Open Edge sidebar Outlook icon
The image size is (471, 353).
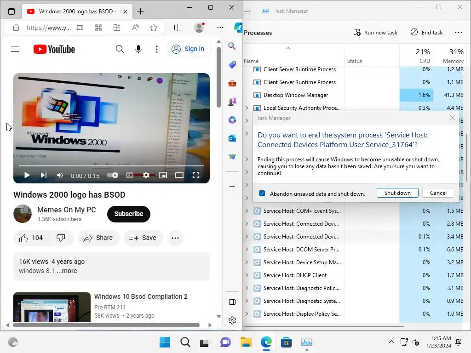point(232,138)
